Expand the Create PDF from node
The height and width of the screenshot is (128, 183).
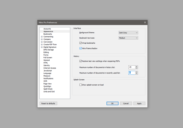click(42, 45)
